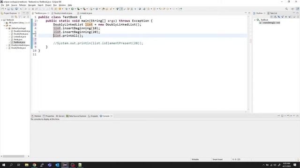Open the Run menu
This screenshot has height=168, width=300.
click(x=55, y=5)
